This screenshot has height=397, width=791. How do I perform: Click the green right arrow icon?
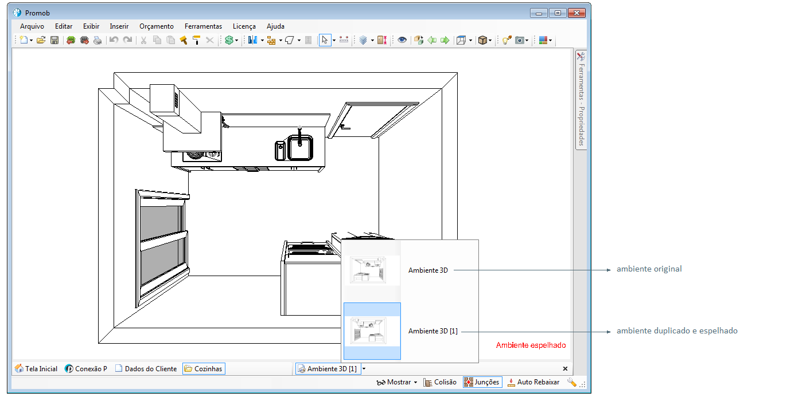[445, 40]
